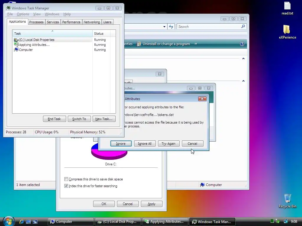Click New Task... button

pos(104,119)
